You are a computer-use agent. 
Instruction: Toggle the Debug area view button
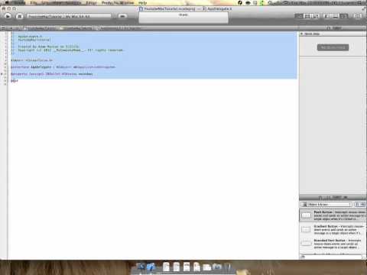(336, 16)
